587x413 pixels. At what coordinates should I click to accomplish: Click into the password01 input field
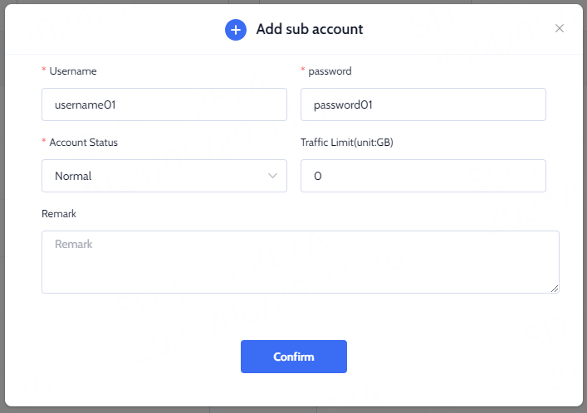click(x=423, y=104)
